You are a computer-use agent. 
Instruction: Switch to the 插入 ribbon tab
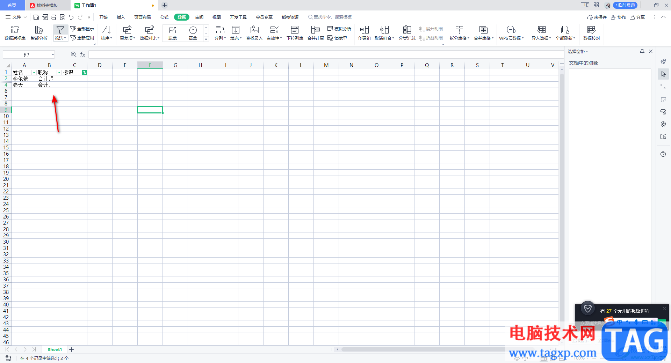[121, 17]
